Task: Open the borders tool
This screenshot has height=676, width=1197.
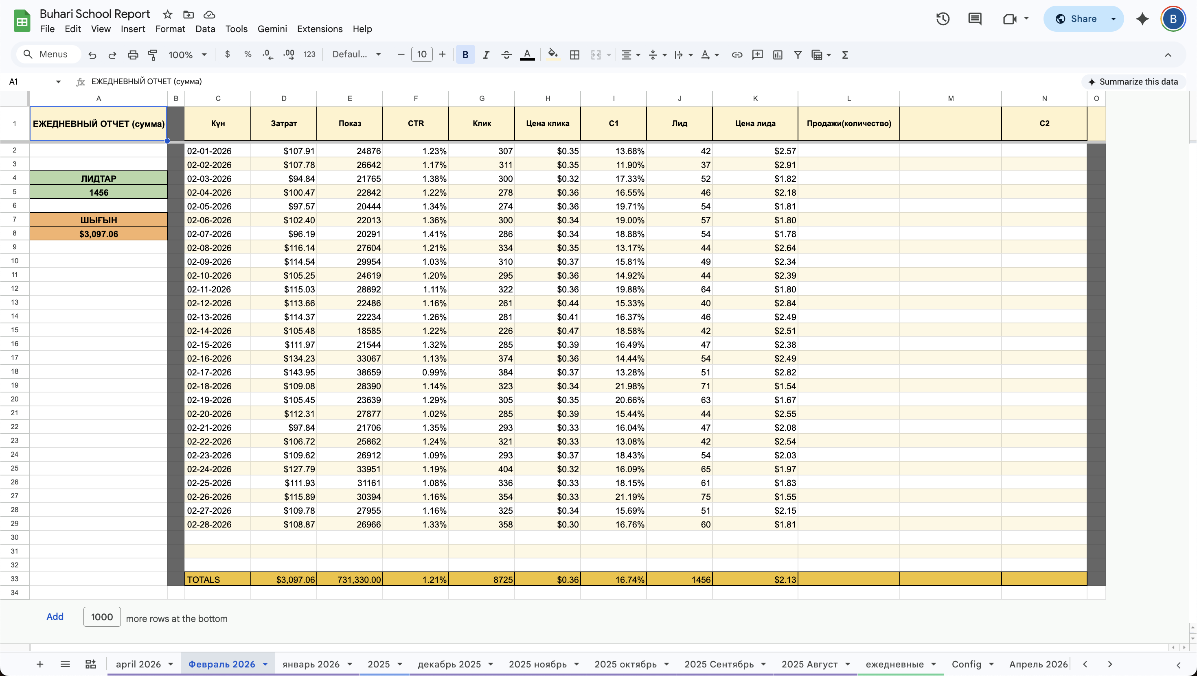Action: (x=574, y=55)
